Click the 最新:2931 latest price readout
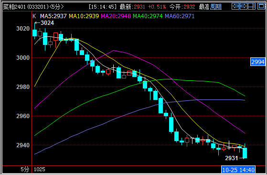This screenshot has height=175, width=267. 132,7
